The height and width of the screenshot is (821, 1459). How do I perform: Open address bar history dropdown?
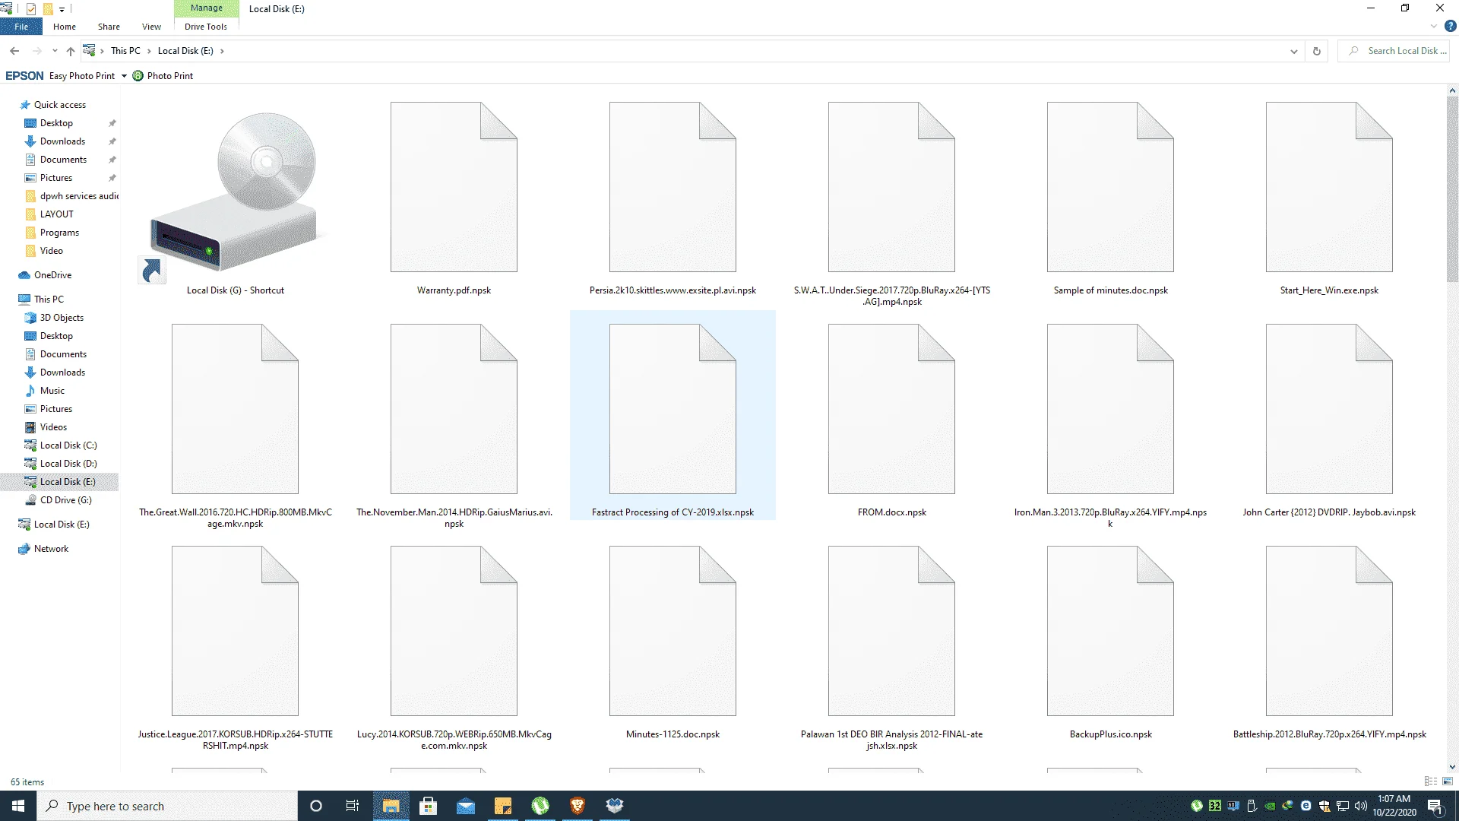(1294, 51)
